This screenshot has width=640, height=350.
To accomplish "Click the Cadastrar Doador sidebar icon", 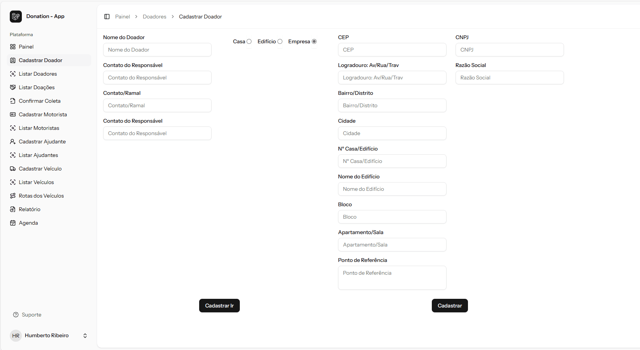I will (13, 60).
